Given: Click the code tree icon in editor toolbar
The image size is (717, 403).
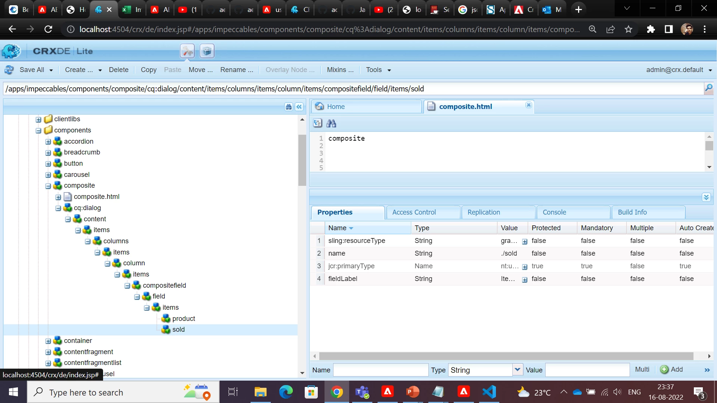Looking at the screenshot, I should [317, 123].
